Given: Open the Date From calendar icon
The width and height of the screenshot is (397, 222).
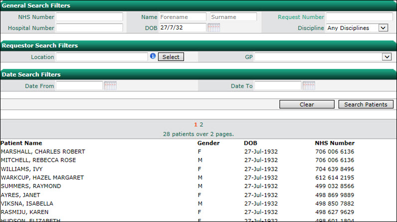Looking at the screenshot, I should [x=110, y=86].
